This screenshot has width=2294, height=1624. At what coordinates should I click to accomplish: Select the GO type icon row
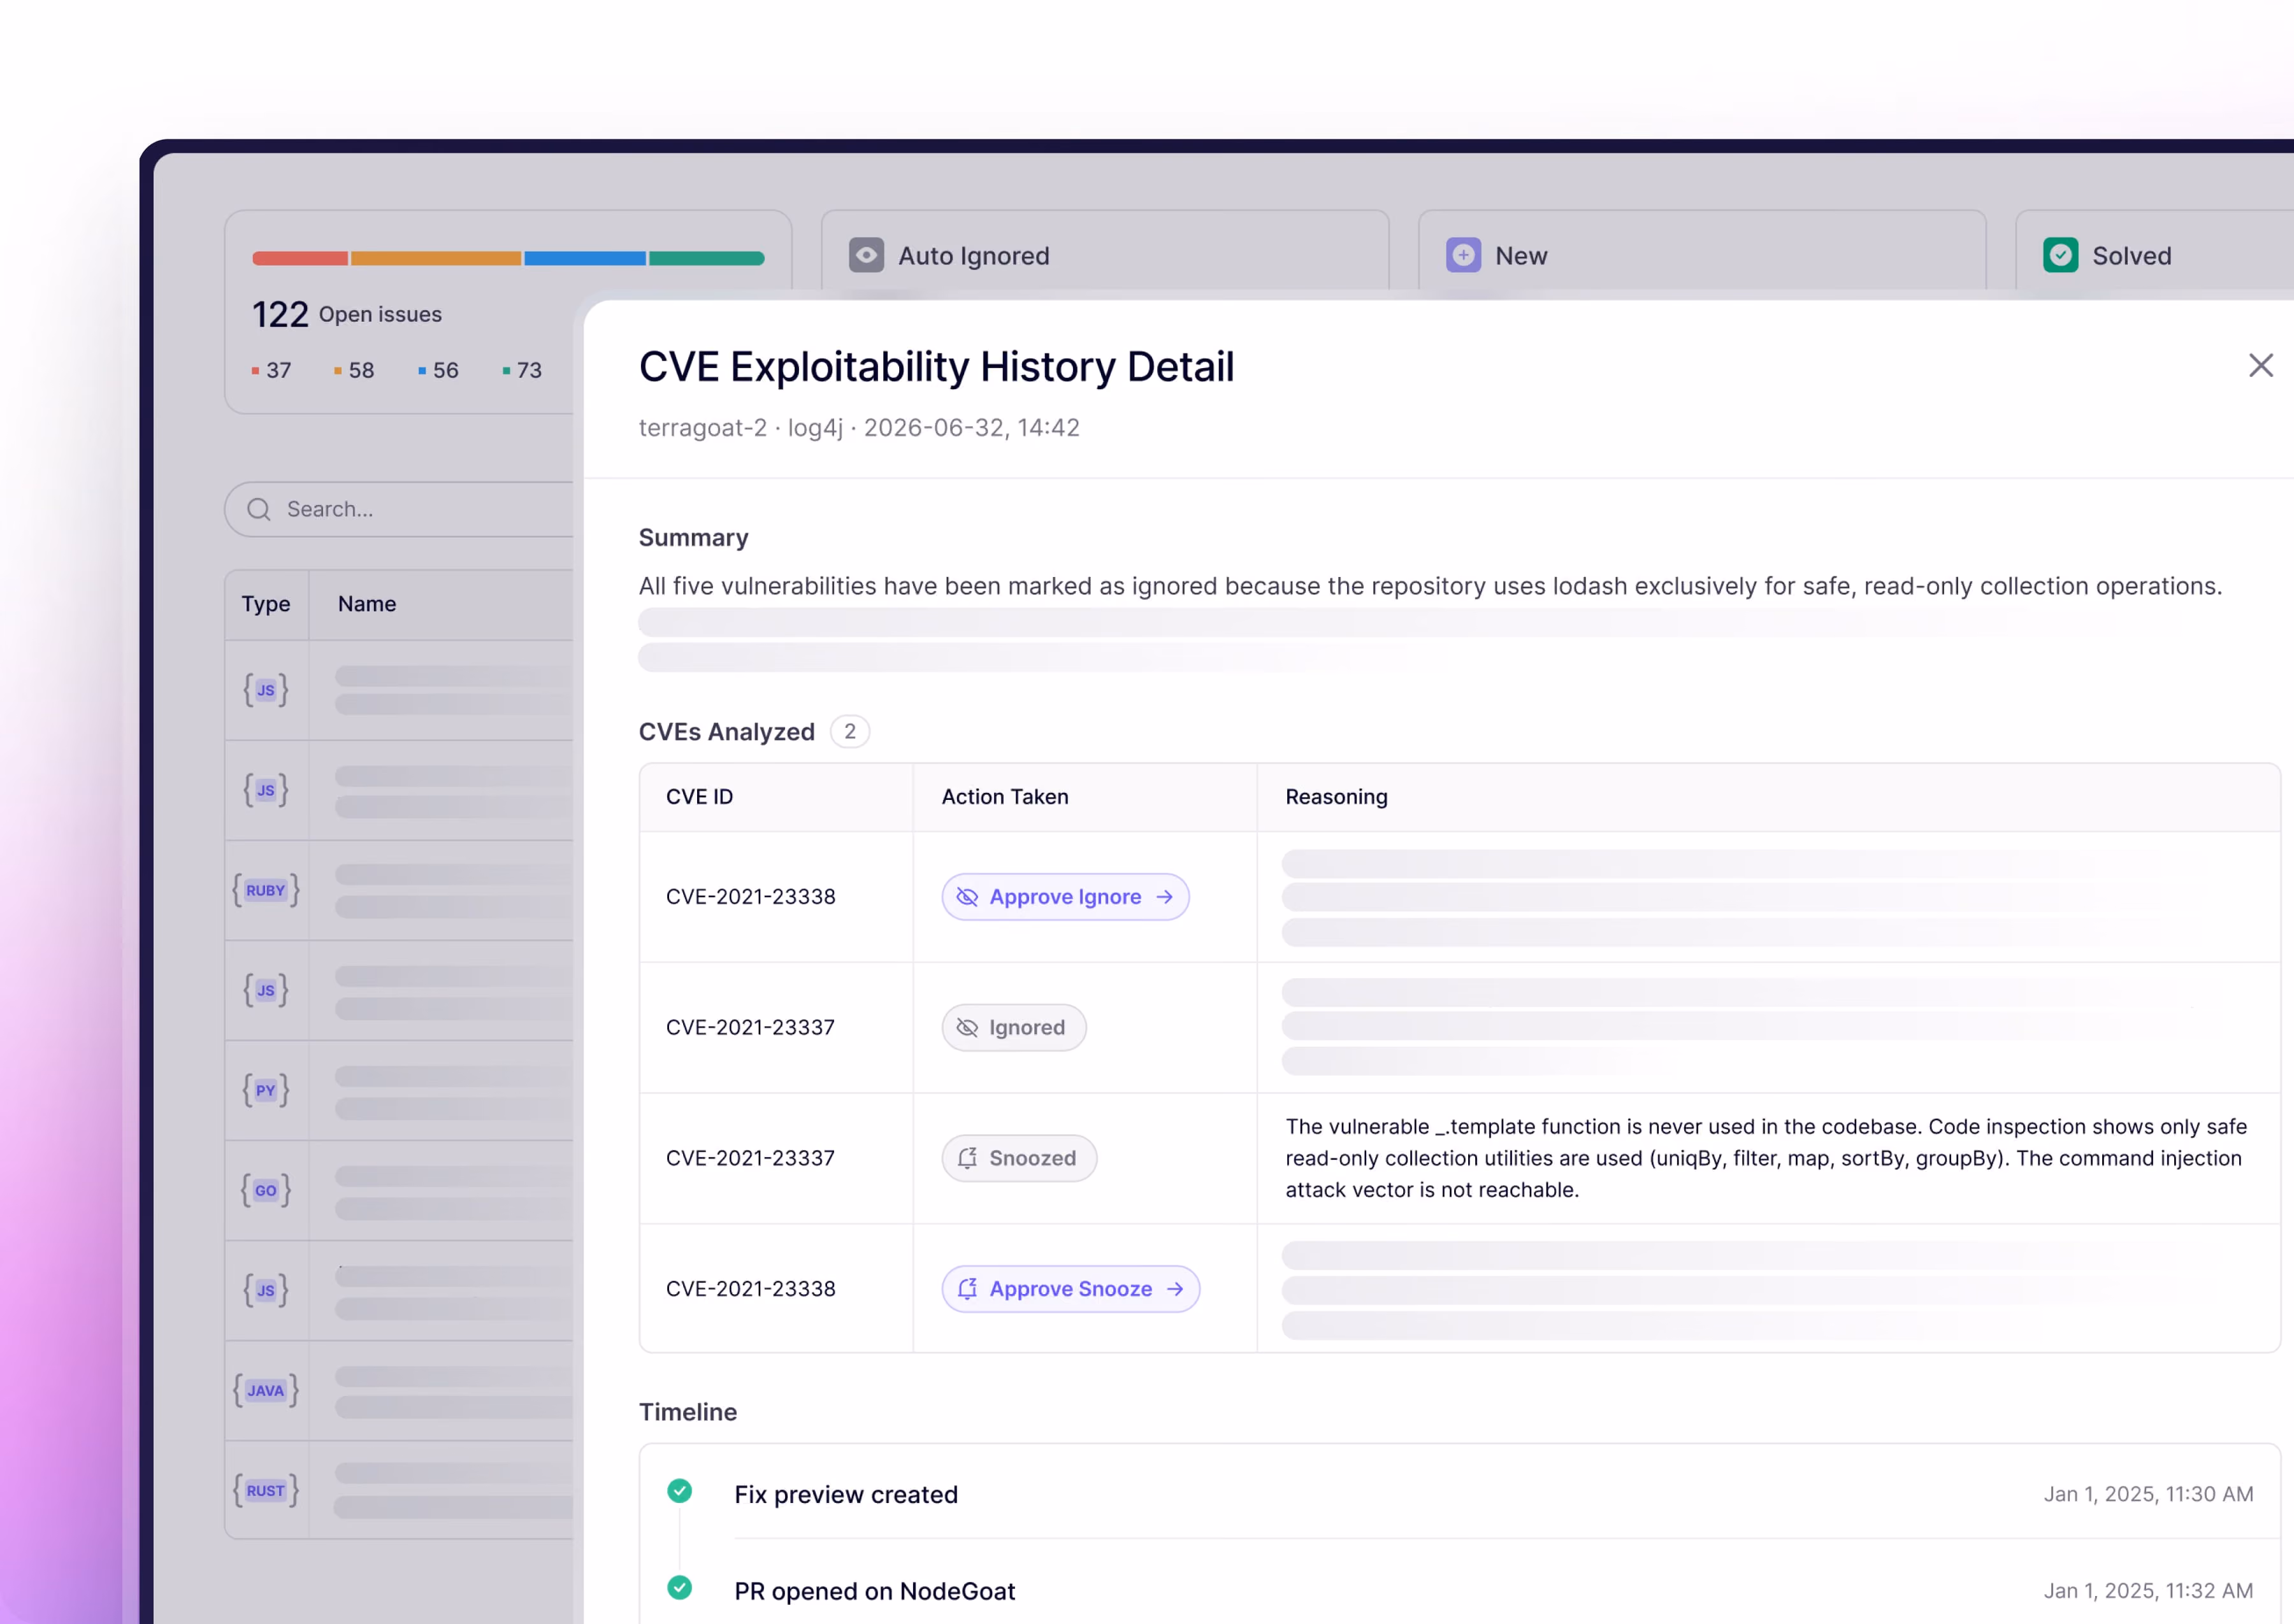click(x=266, y=1190)
